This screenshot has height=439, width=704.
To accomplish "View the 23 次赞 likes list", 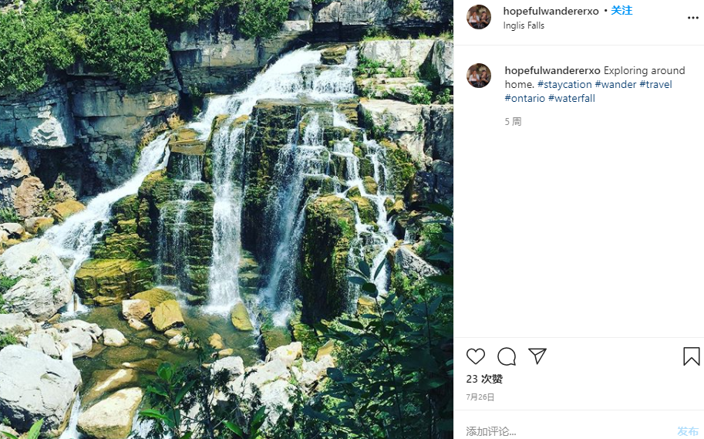I will [484, 379].
